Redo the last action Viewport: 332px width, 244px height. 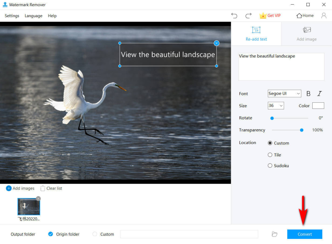[248, 15]
